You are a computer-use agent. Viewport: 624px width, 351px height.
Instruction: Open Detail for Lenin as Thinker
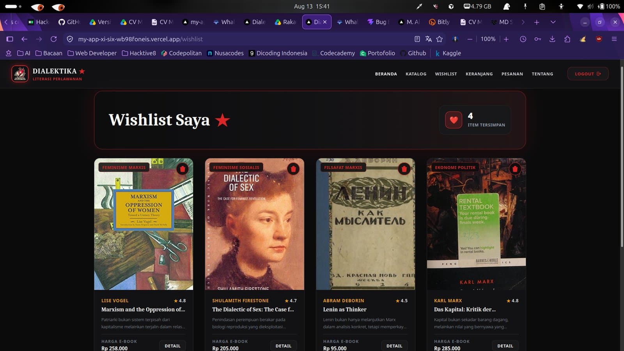pos(394,346)
